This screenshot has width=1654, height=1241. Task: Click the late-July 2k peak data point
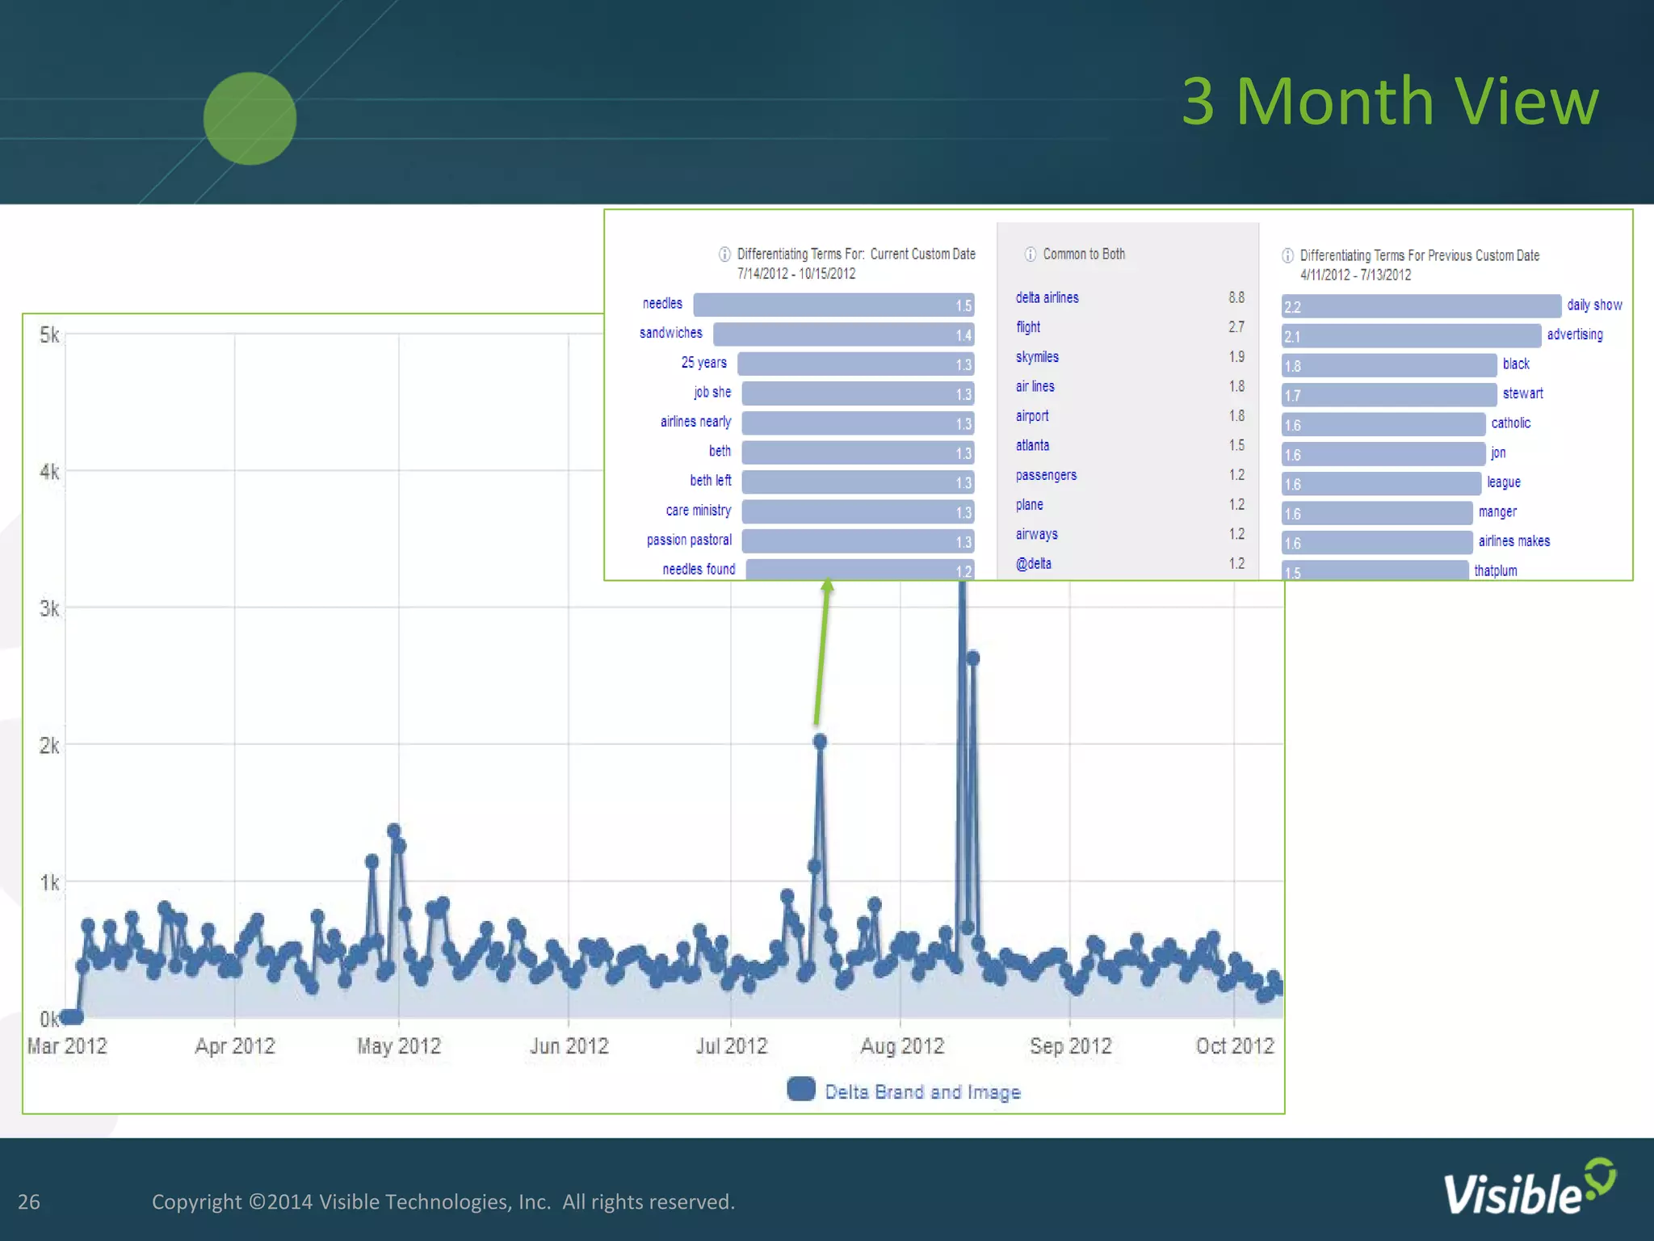(x=820, y=741)
